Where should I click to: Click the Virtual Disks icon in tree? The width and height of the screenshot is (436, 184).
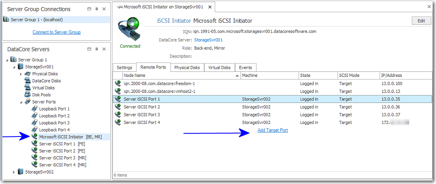[x=28, y=87]
